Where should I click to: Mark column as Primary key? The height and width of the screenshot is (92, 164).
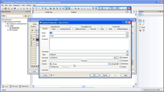coord(50,67)
